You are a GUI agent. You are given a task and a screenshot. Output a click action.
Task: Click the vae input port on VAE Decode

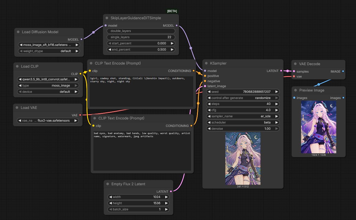294,77
